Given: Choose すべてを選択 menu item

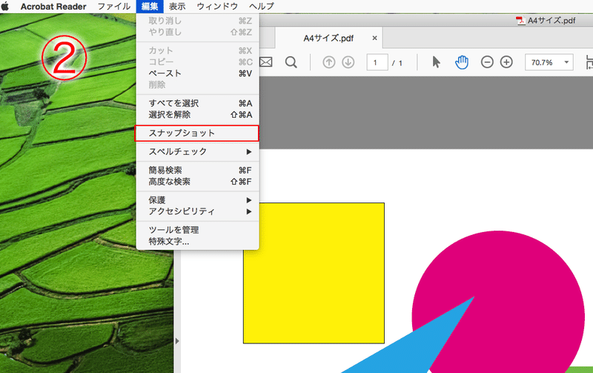Looking at the screenshot, I should [197, 103].
